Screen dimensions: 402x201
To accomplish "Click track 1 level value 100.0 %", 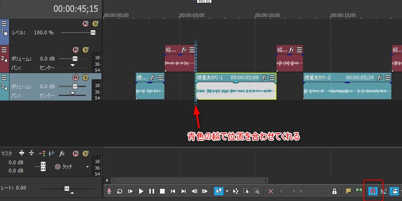I will (44, 33).
